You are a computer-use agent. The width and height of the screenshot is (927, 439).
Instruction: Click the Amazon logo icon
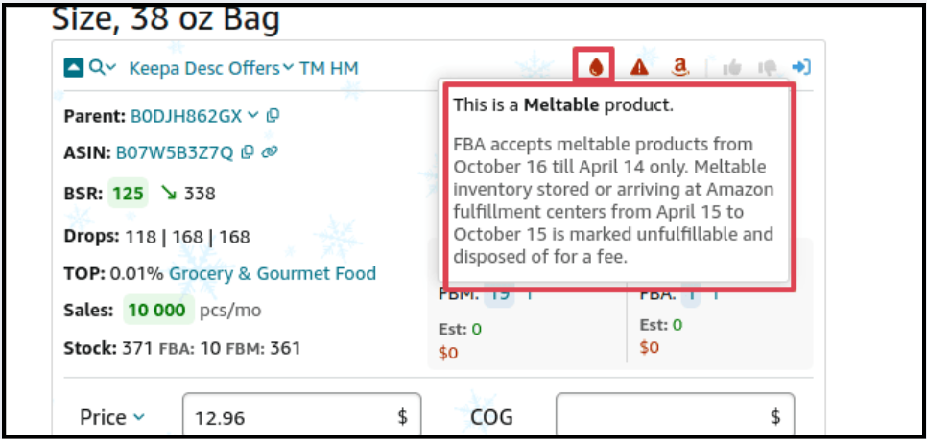pos(680,67)
